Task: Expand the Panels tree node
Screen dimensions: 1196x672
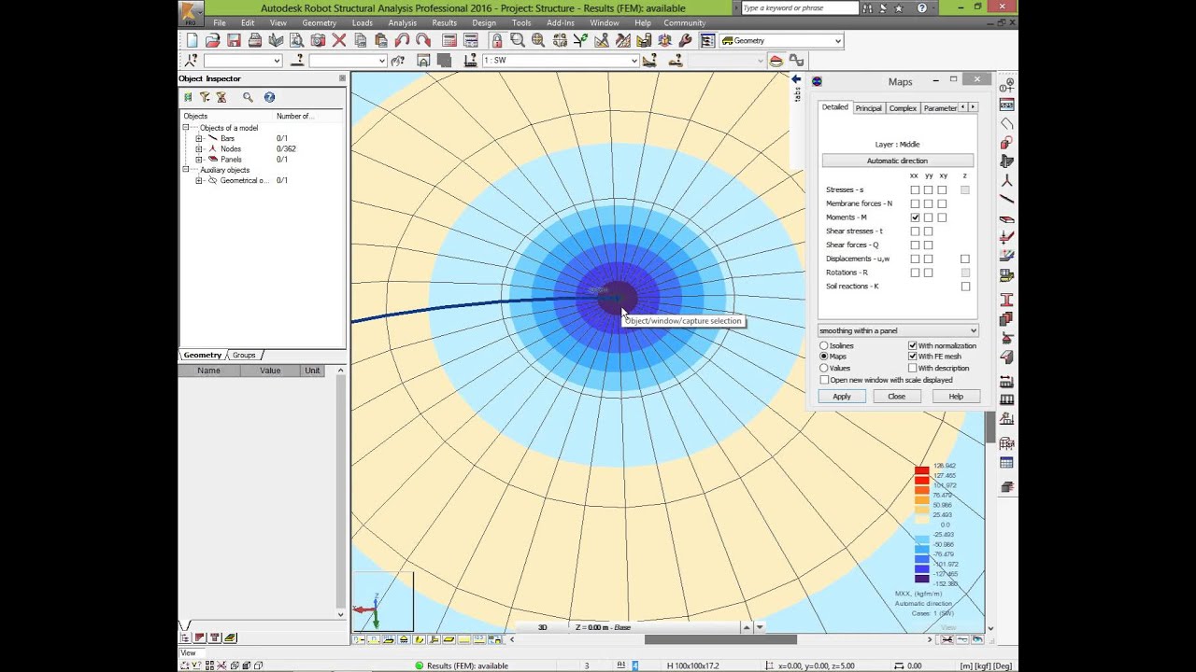Action: click(198, 160)
